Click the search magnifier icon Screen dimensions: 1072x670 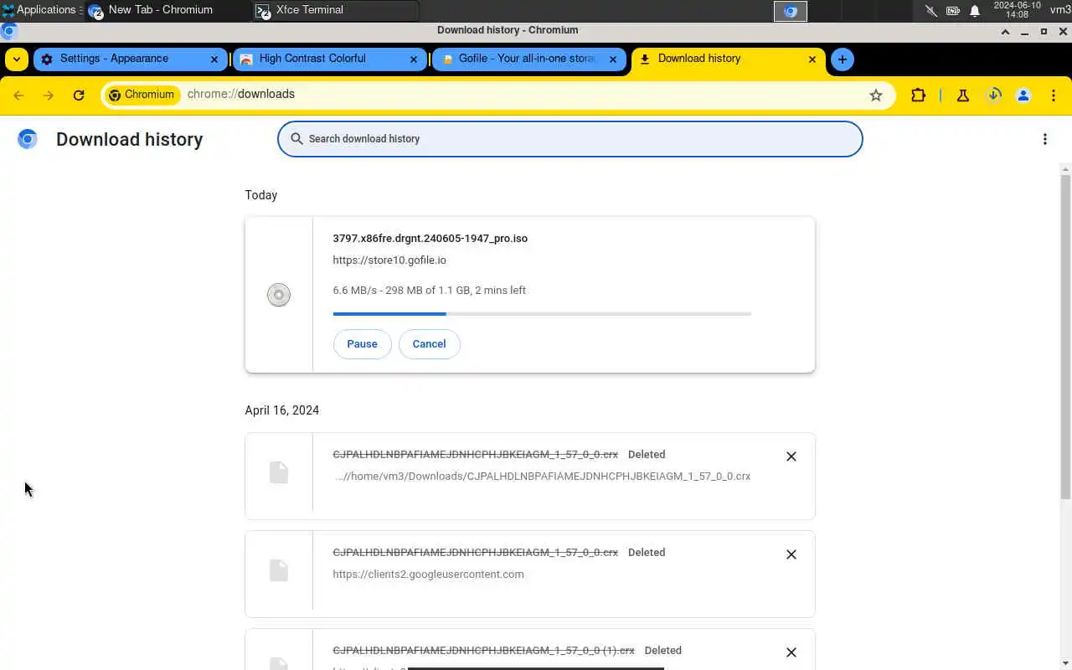296,139
